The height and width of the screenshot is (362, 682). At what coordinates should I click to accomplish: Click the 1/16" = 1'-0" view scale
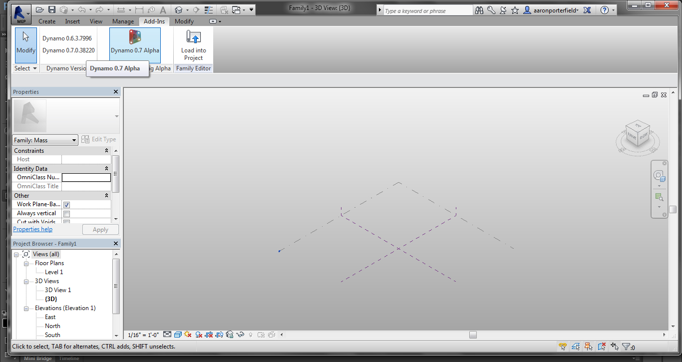[x=143, y=335]
